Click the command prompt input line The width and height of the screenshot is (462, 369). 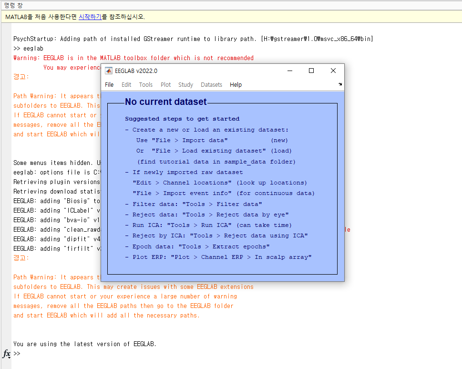click(236, 353)
